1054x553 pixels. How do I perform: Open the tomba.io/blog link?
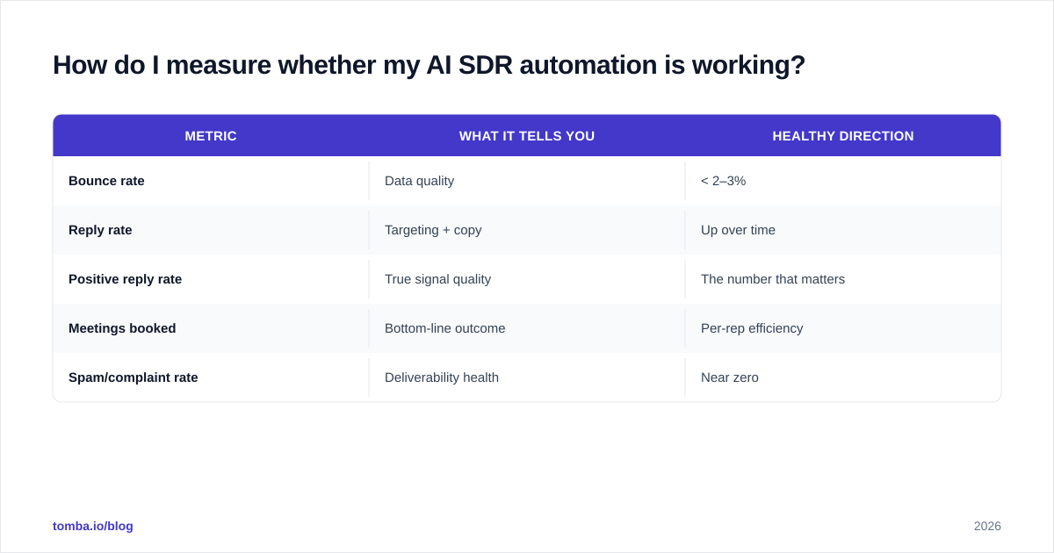[93, 526]
